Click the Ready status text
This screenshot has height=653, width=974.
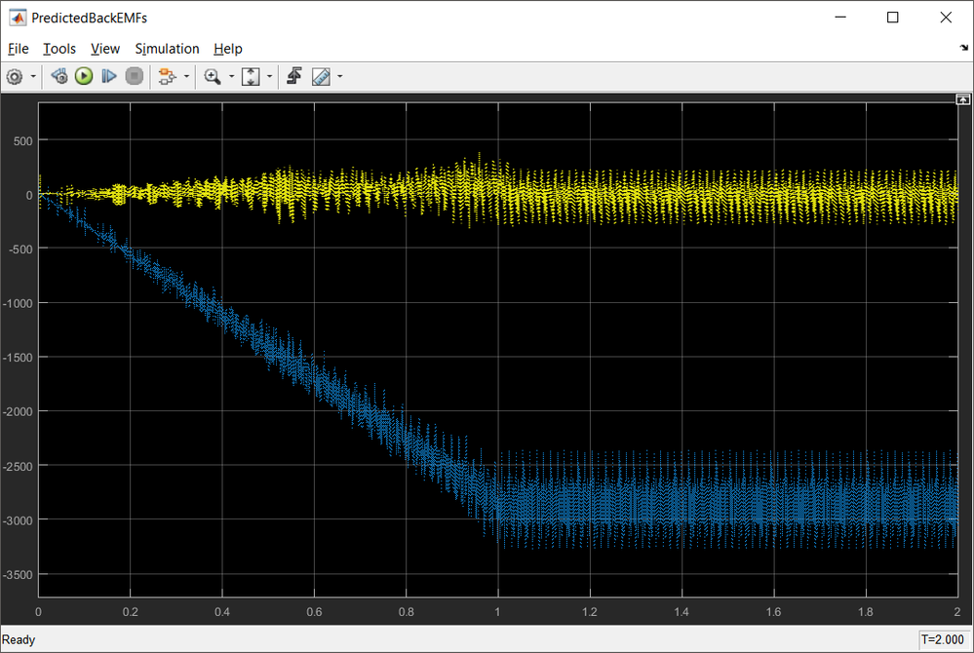click(x=19, y=639)
